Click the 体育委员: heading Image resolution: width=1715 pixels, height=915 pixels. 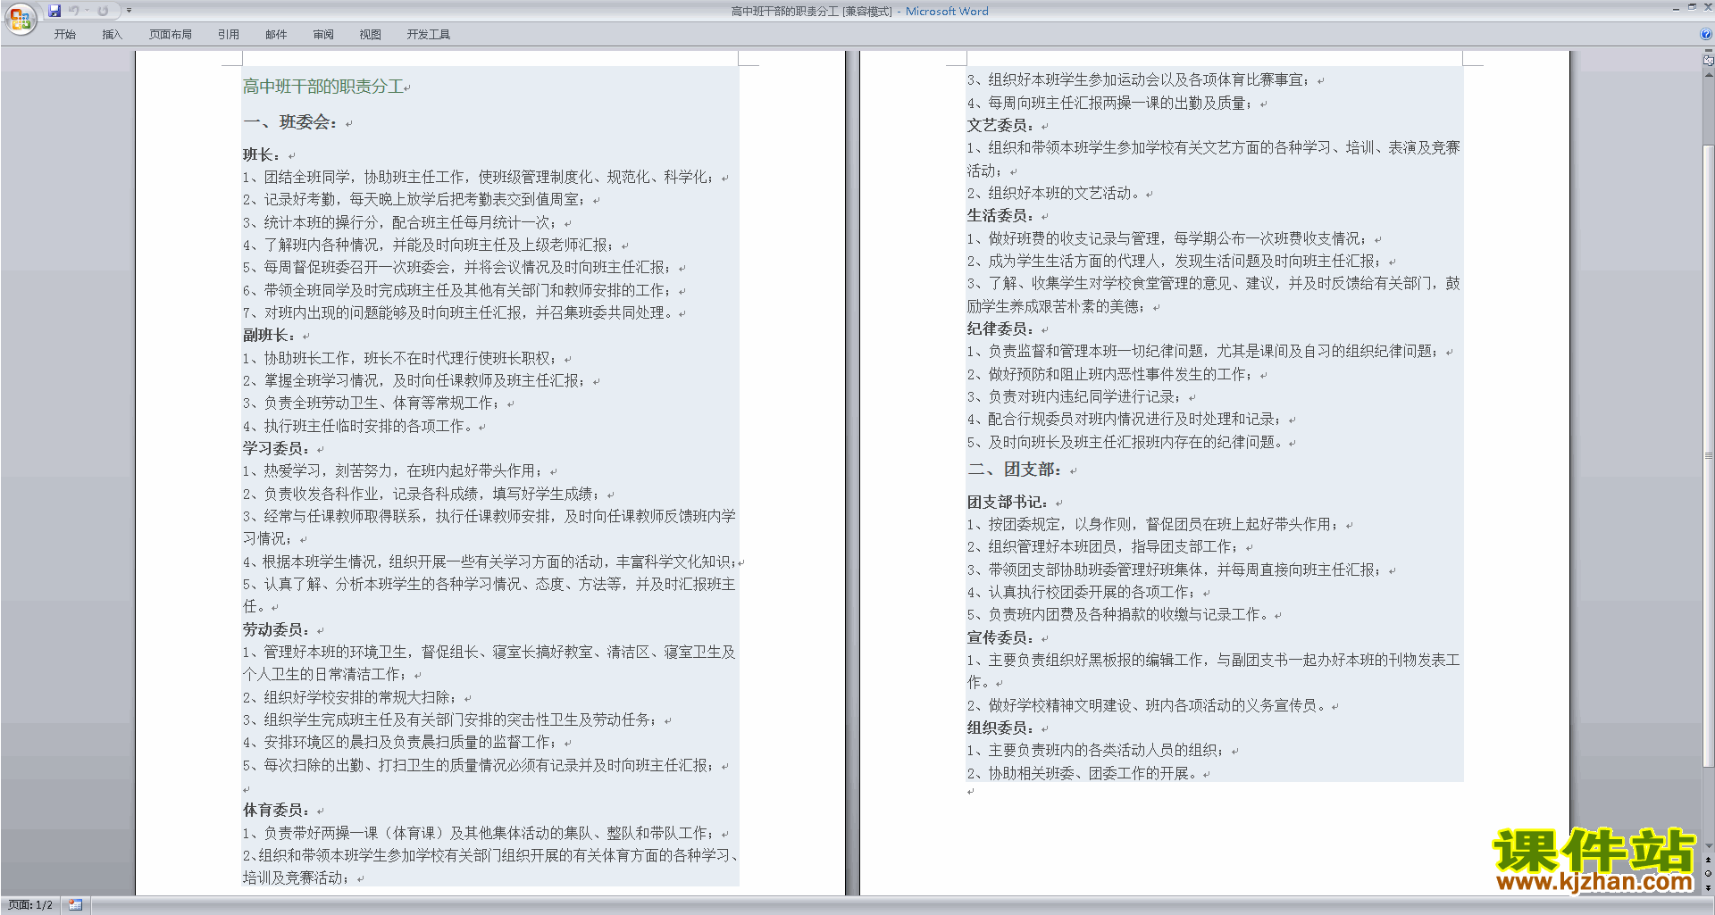click(x=276, y=811)
